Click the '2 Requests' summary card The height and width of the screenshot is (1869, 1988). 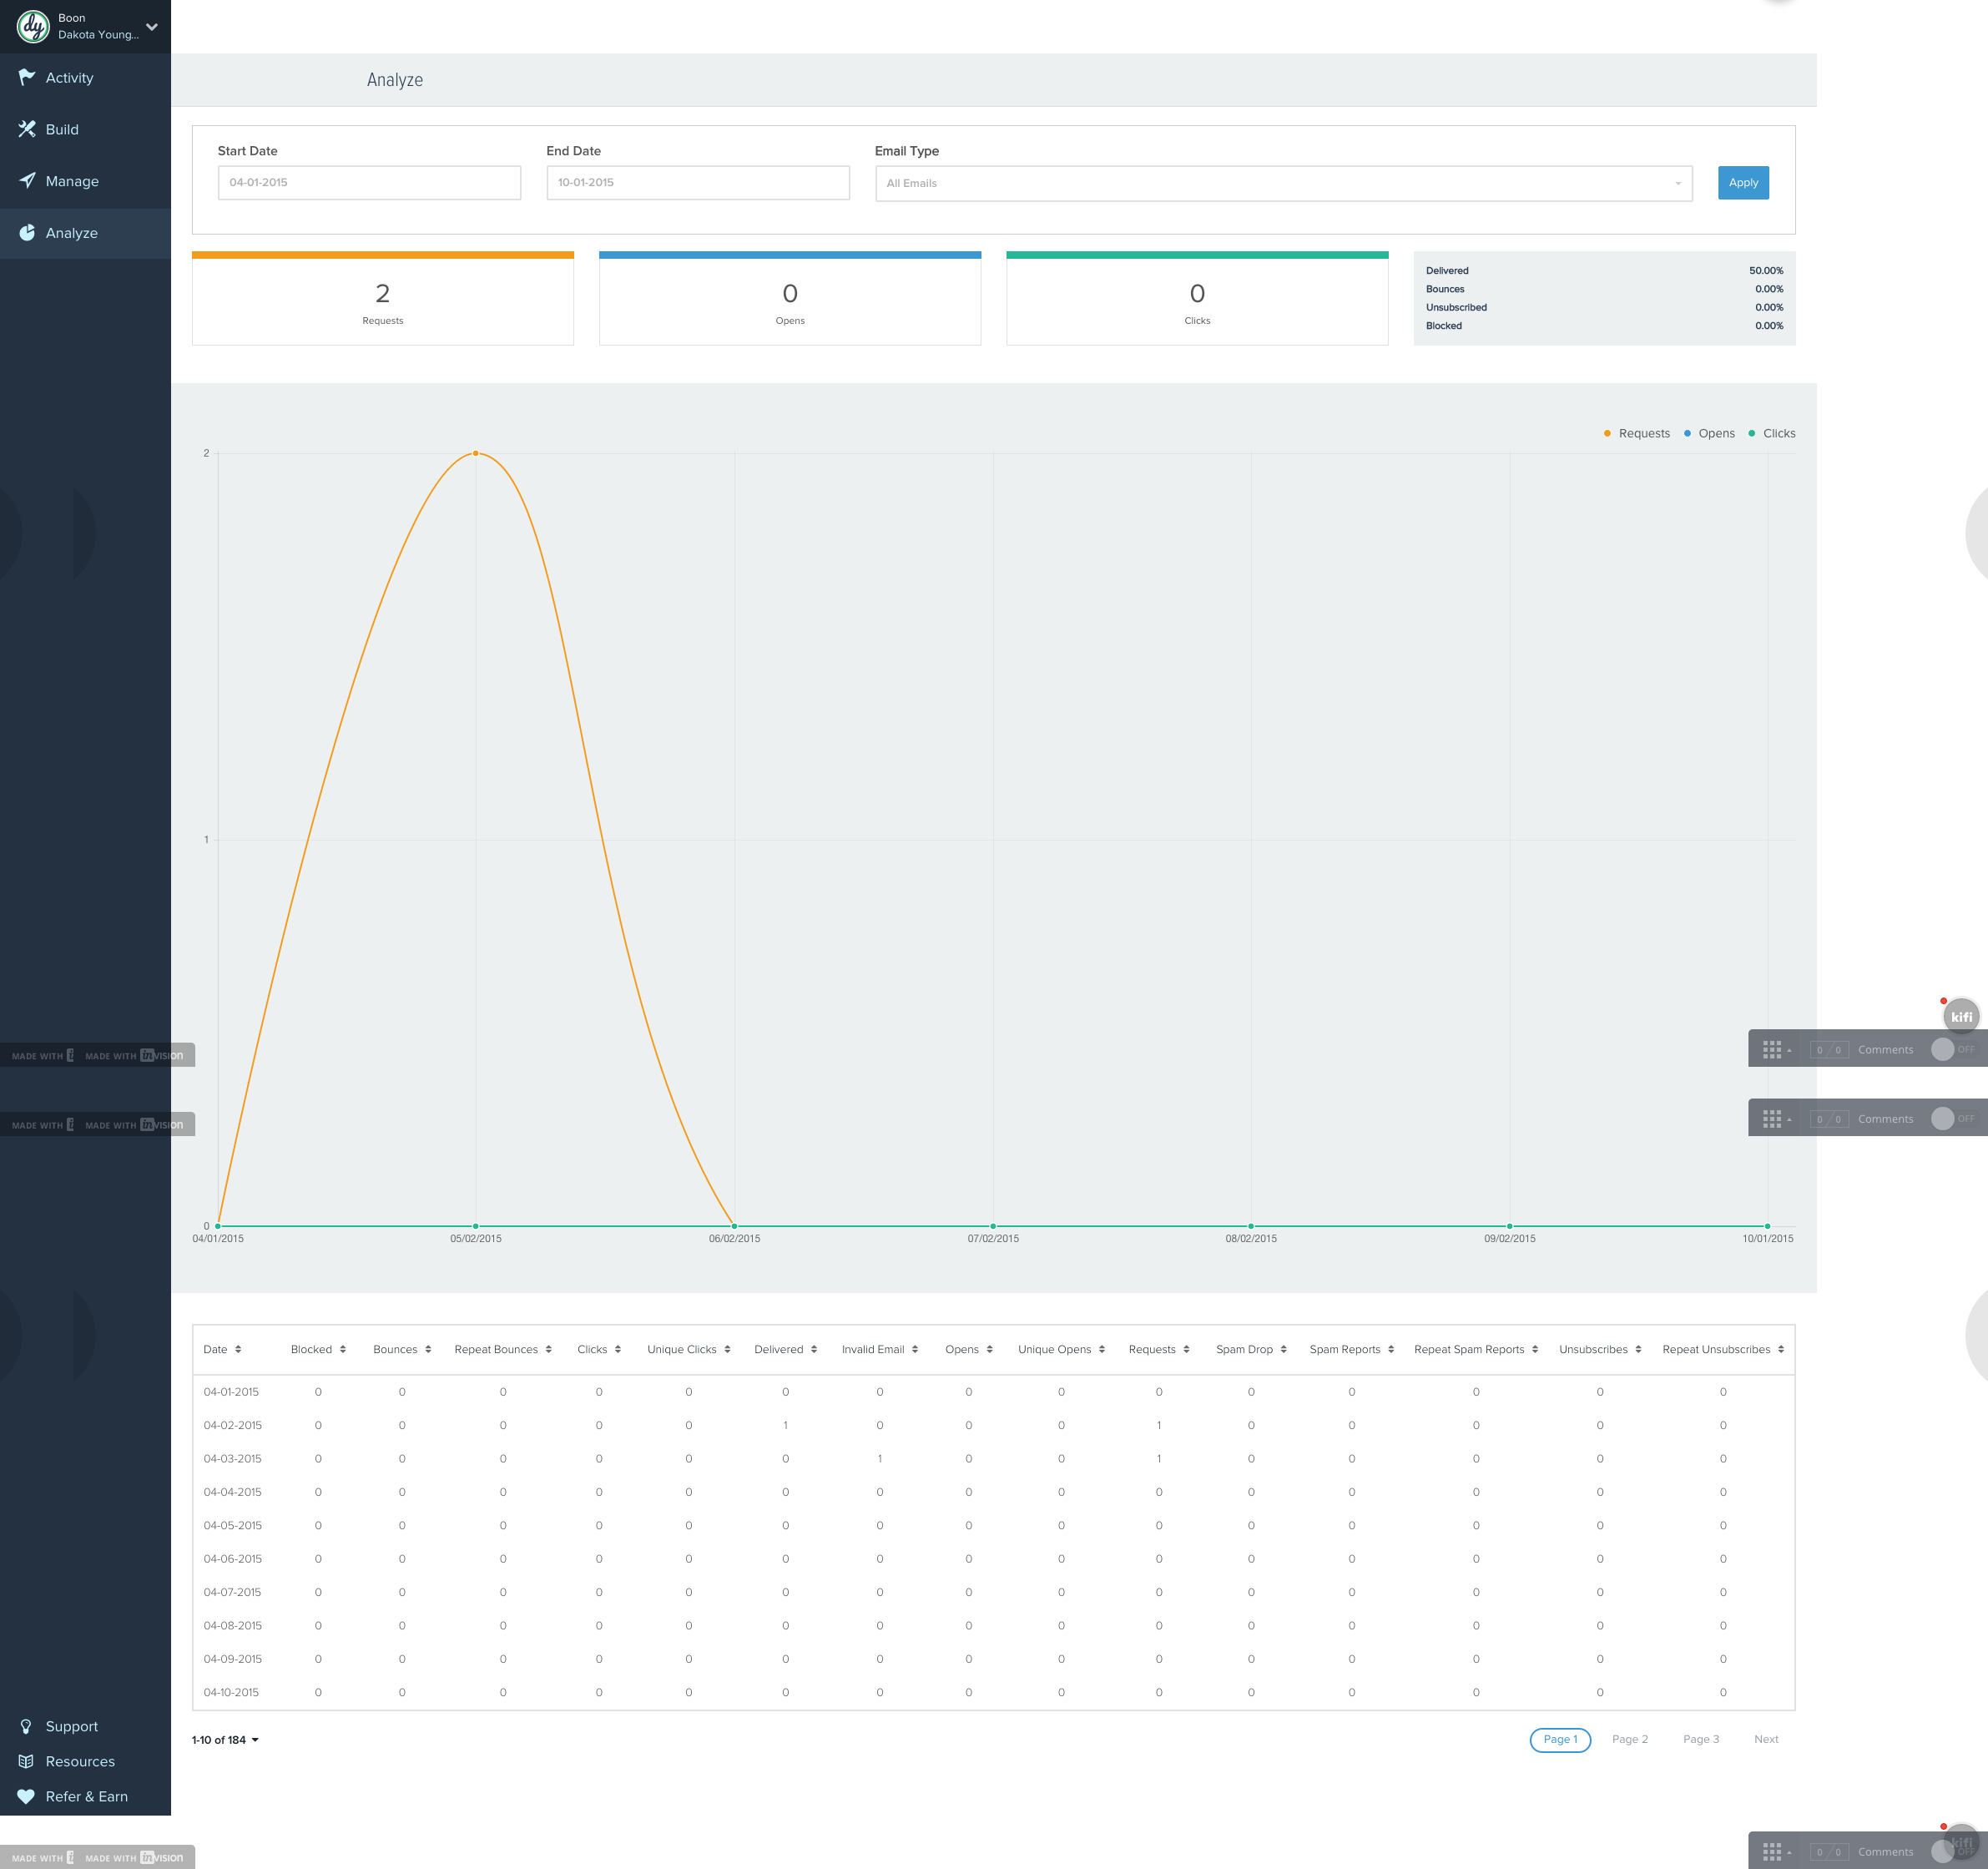pos(383,298)
